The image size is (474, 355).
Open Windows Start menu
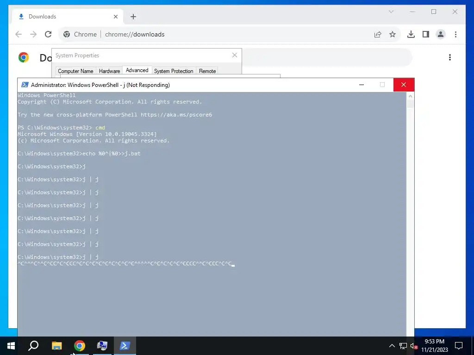click(x=11, y=346)
